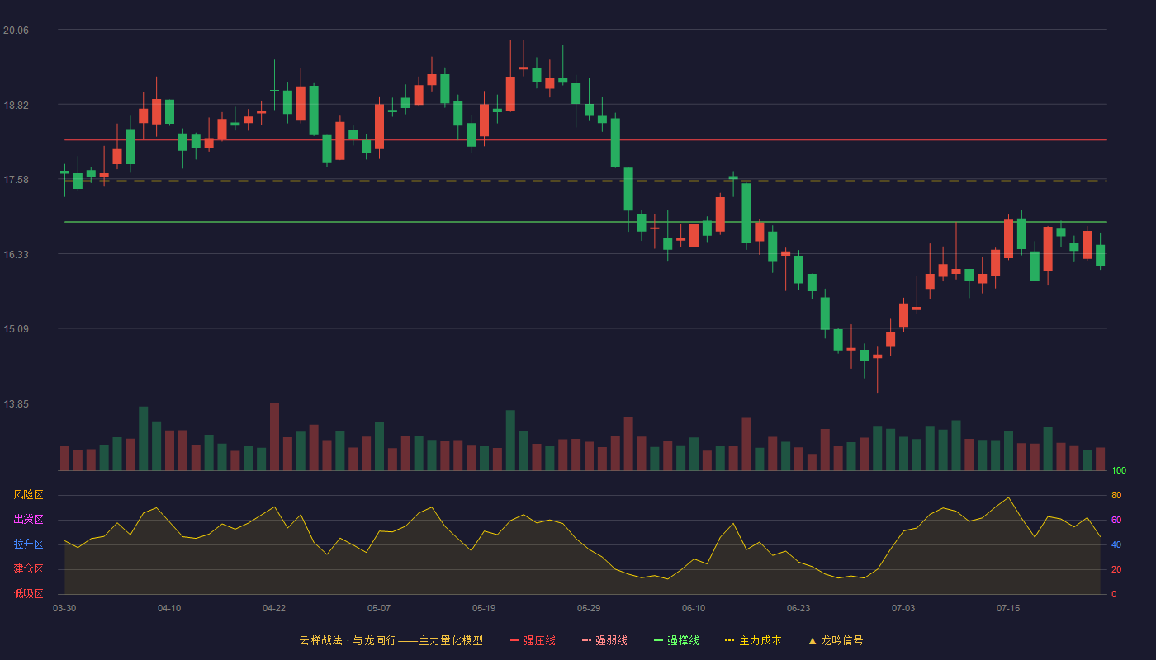Click the yellow dashed icon beside 主力成本
Viewport: 1156px width, 660px height.
point(729,640)
